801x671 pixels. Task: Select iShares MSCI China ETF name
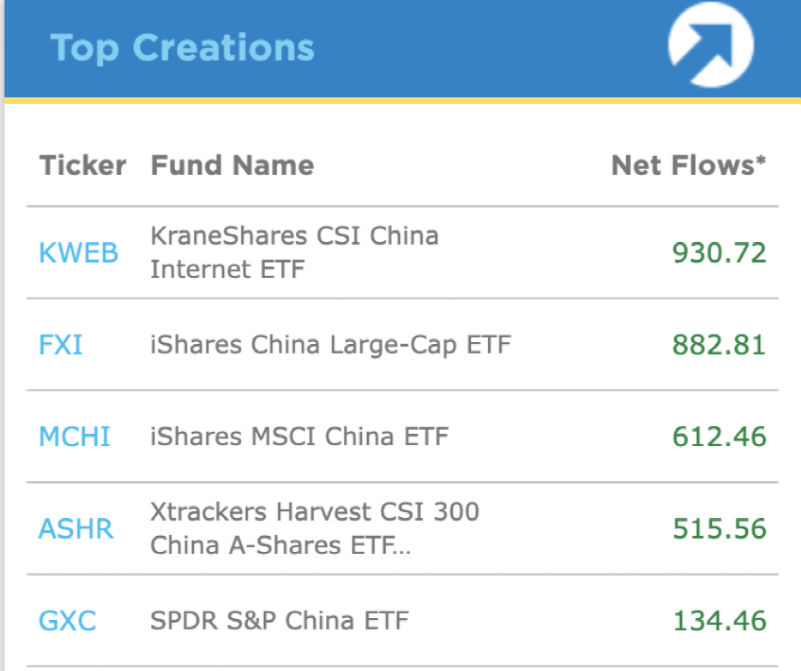[x=299, y=437]
